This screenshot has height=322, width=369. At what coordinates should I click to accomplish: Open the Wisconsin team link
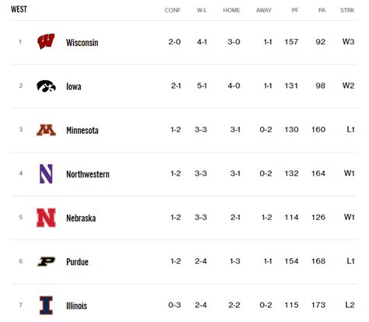pyautogui.click(x=82, y=43)
